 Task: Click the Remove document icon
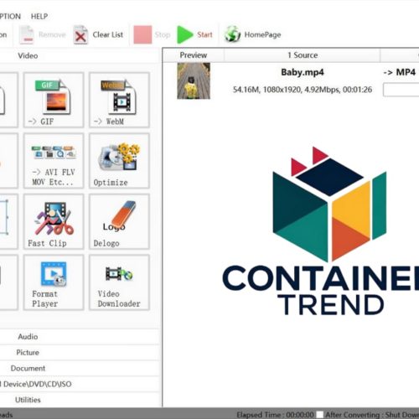click(27, 34)
